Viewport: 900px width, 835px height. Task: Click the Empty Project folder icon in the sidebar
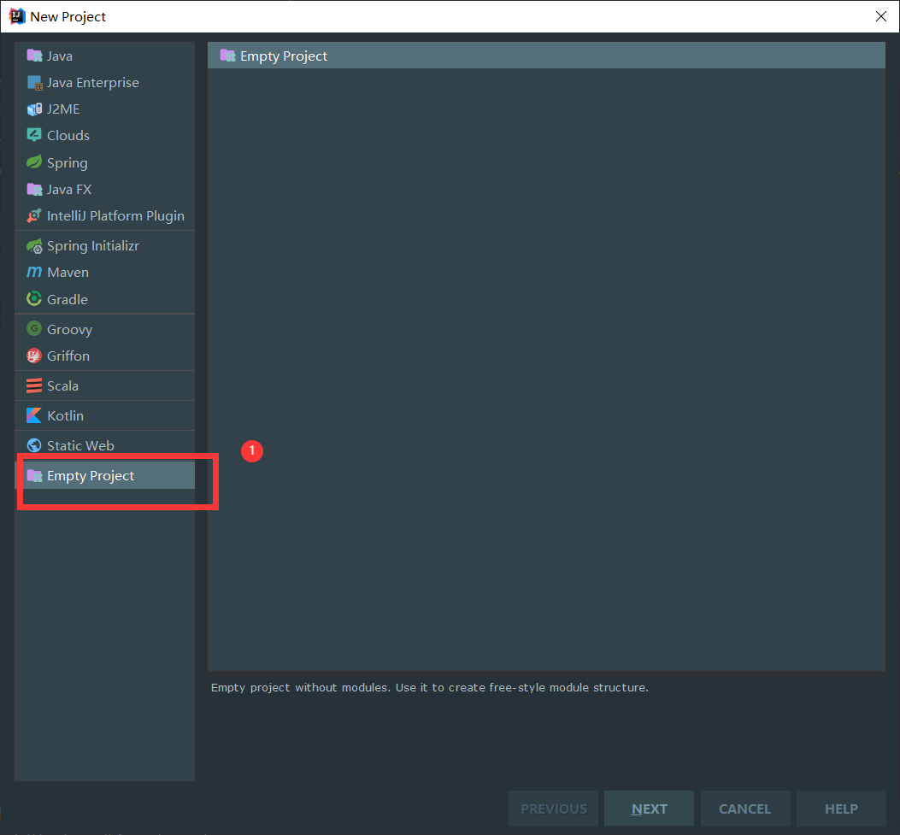click(34, 476)
